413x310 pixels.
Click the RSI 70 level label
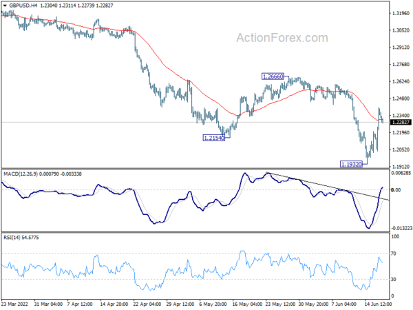[x=394, y=254]
